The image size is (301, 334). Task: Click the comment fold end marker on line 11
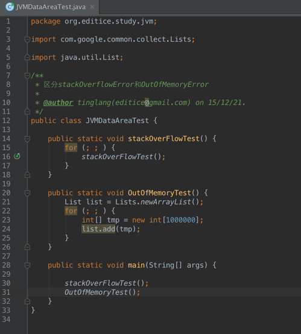coord(27,112)
